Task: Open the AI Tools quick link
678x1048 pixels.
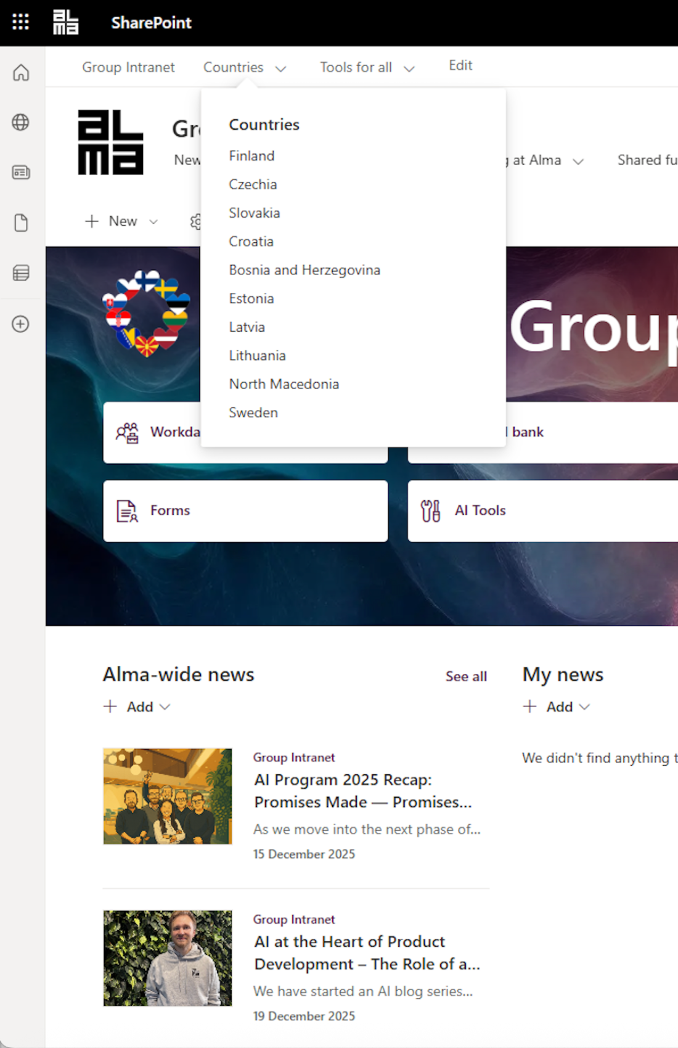Action: pos(542,511)
